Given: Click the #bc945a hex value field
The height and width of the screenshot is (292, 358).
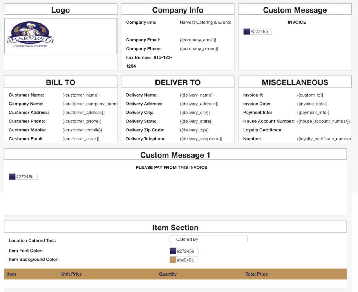Looking at the screenshot, I should click(x=187, y=260).
